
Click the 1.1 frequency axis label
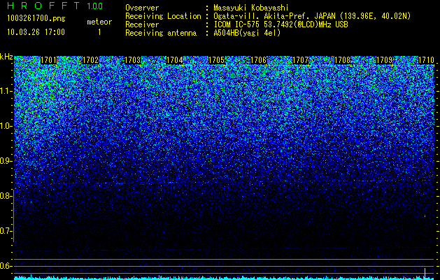click(x=6, y=92)
